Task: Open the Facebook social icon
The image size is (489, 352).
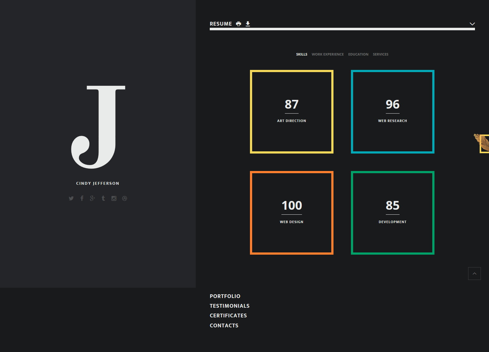Action: pos(82,198)
